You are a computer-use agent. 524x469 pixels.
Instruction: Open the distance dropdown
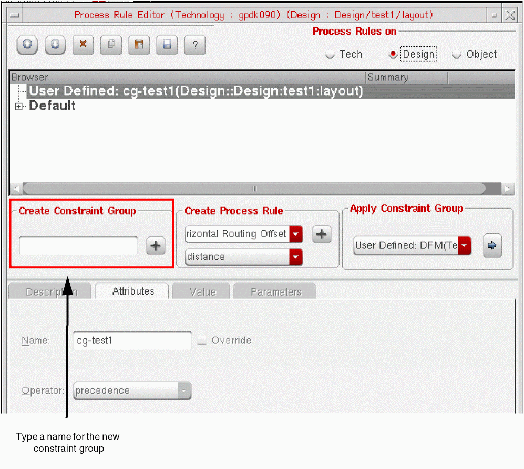pos(296,257)
